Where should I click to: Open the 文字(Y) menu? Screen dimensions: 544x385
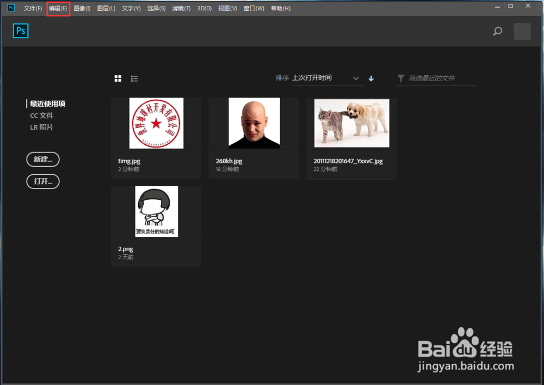tap(131, 8)
